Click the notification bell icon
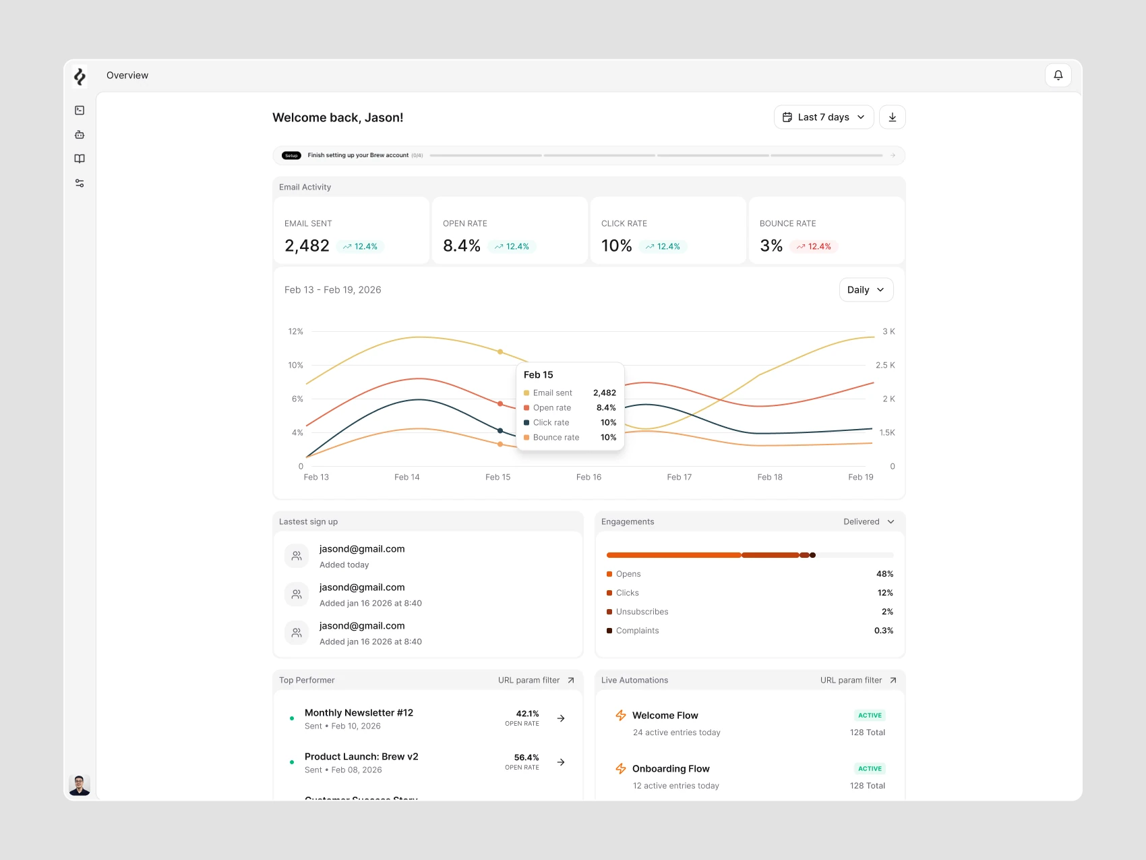This screenshot has height=860, width=1146. click(1058, 76)
